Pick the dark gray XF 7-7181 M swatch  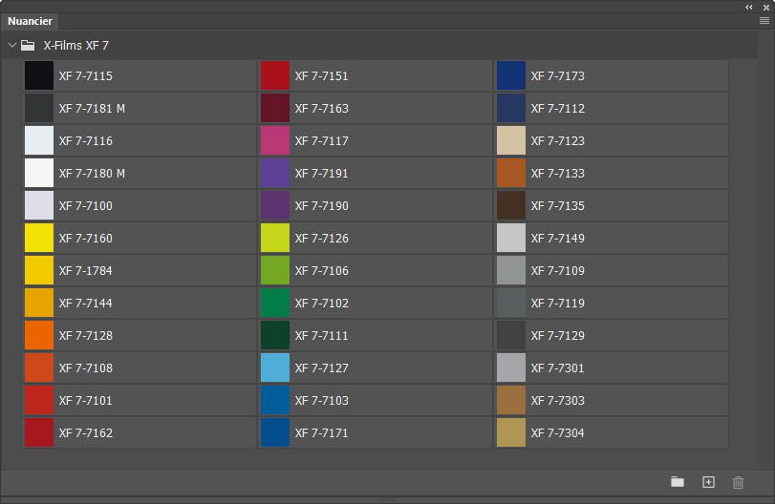[39, 108]
